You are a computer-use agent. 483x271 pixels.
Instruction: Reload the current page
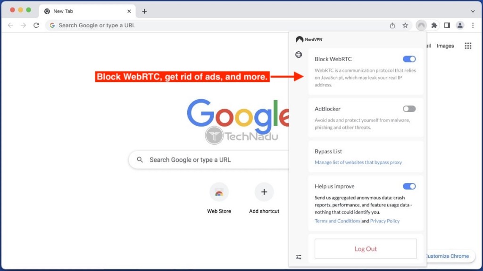coord(36,25)
